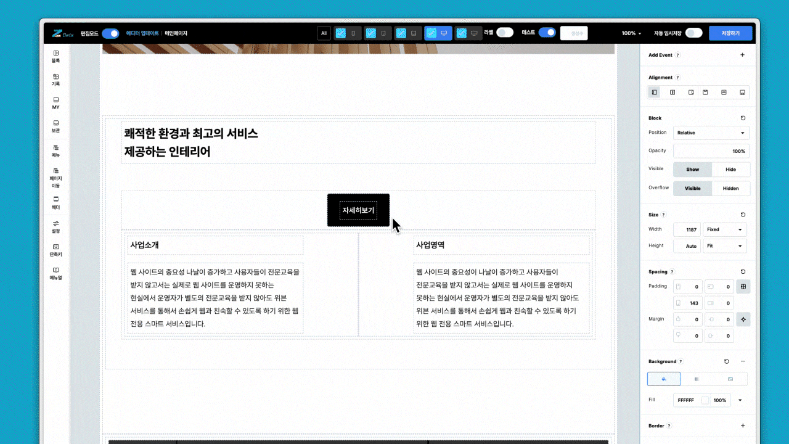Toggle individual padding sides icon
789x444 pixels.
743,286
